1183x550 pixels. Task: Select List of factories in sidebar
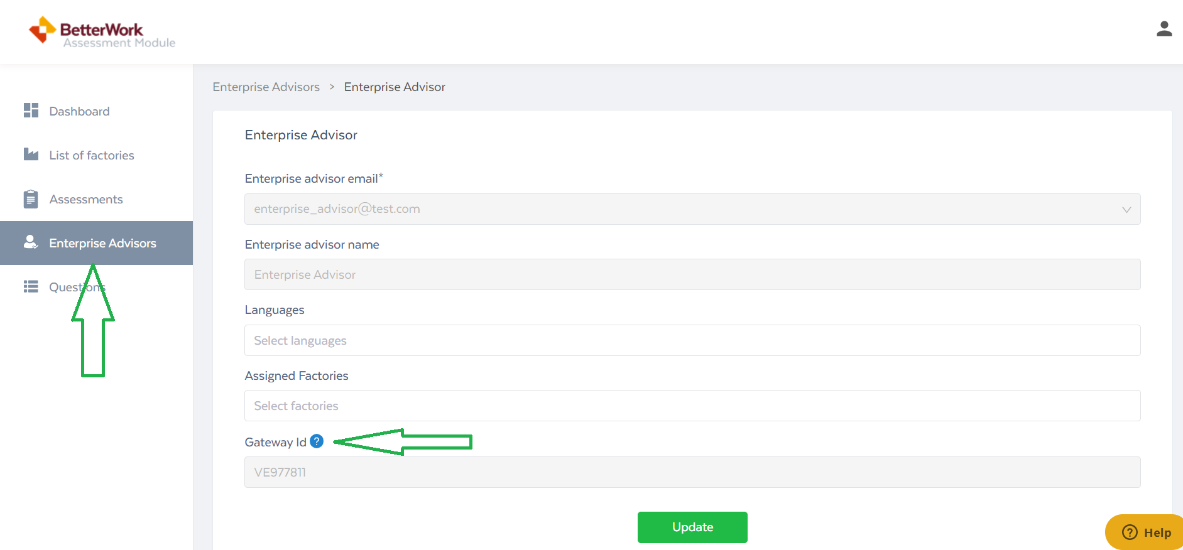(x=92, y=155)
